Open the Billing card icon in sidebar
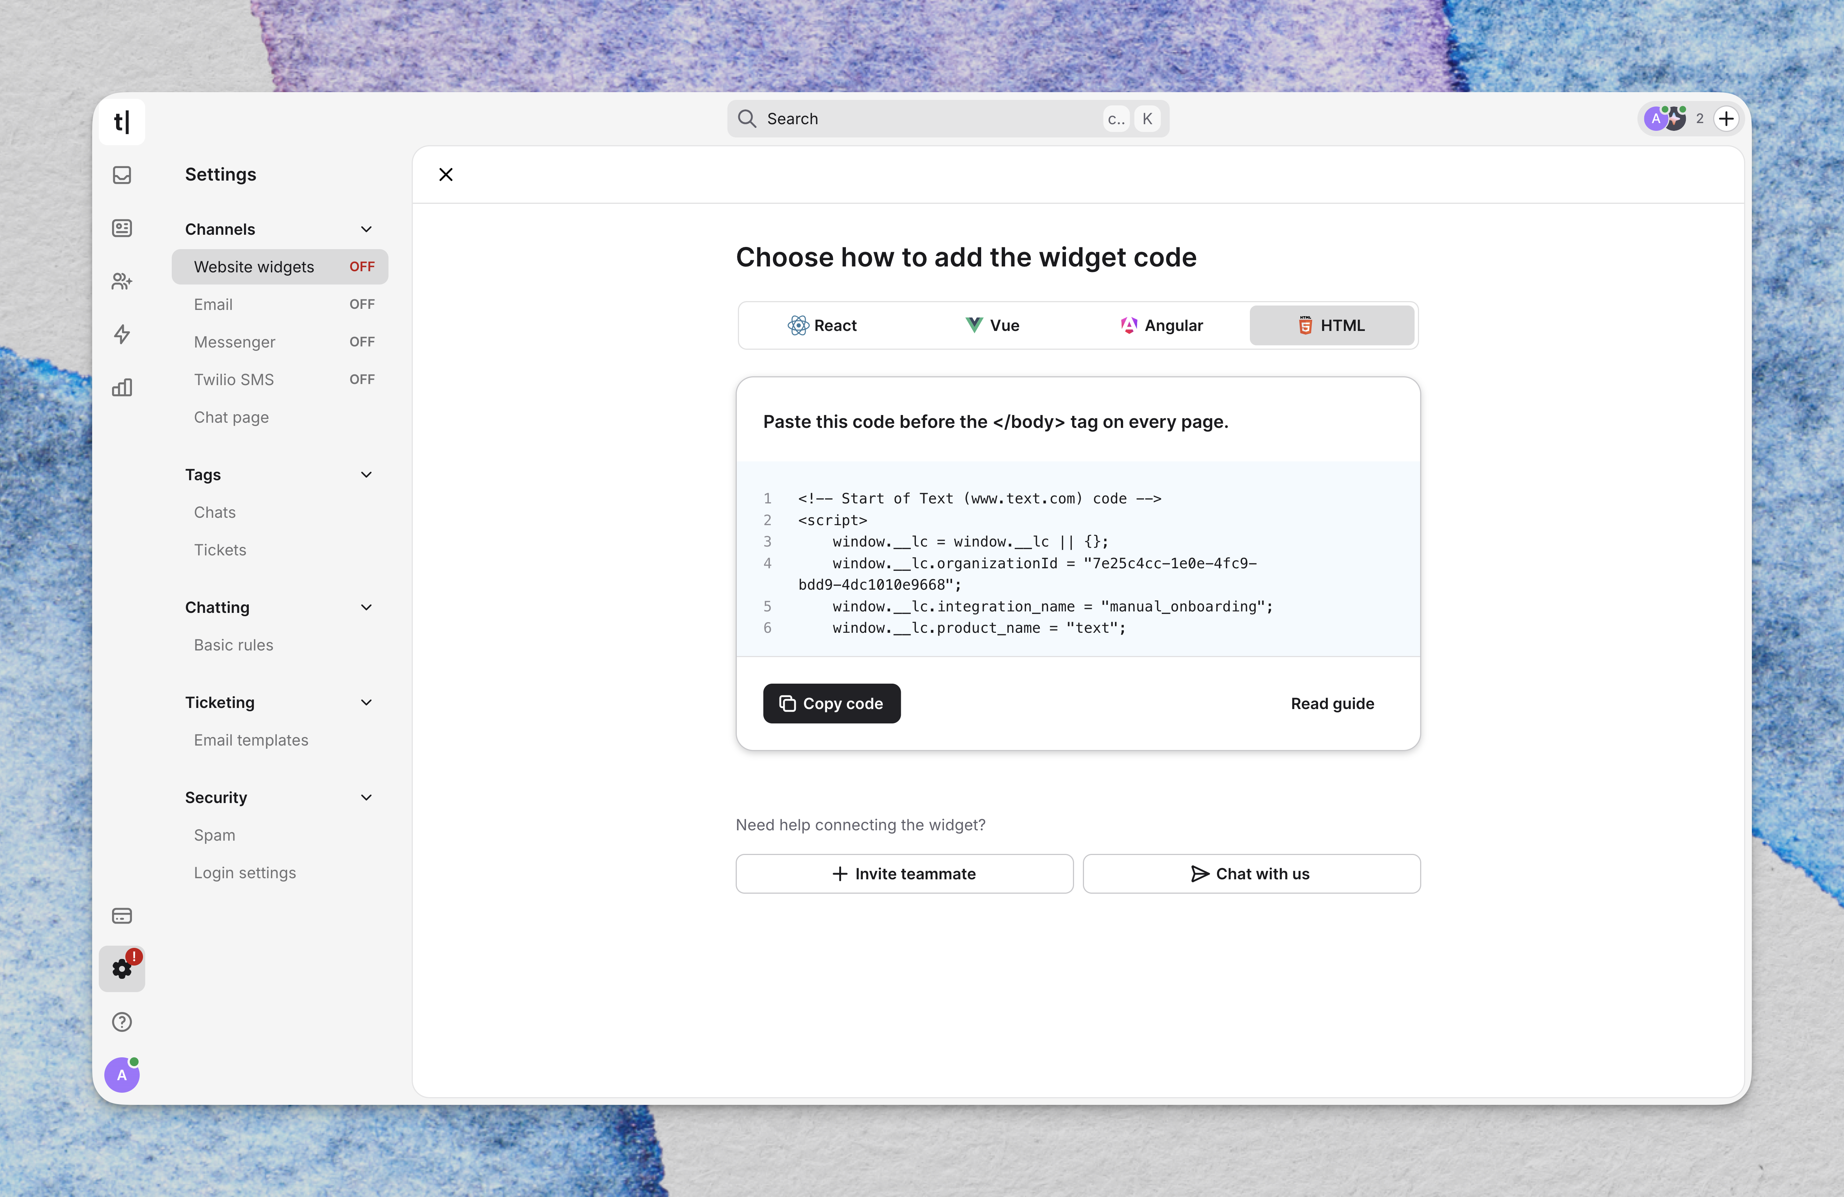The width and height of the screenshot is (1844, 1197). [122, 916]
